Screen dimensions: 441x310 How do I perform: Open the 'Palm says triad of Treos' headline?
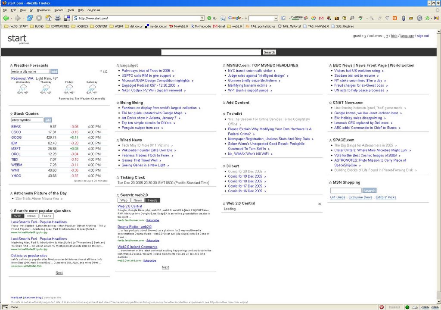click(x=146, y=71)
